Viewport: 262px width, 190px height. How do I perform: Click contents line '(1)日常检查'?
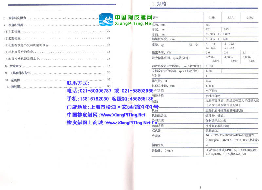[x=12, y=31]
